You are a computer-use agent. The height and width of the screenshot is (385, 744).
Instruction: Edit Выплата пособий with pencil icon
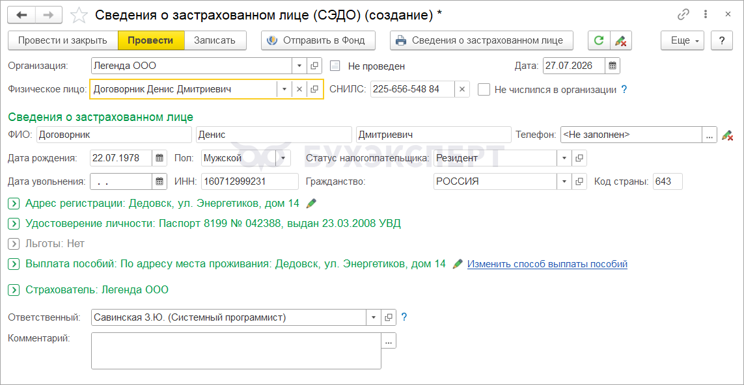(x=458, y=263)
